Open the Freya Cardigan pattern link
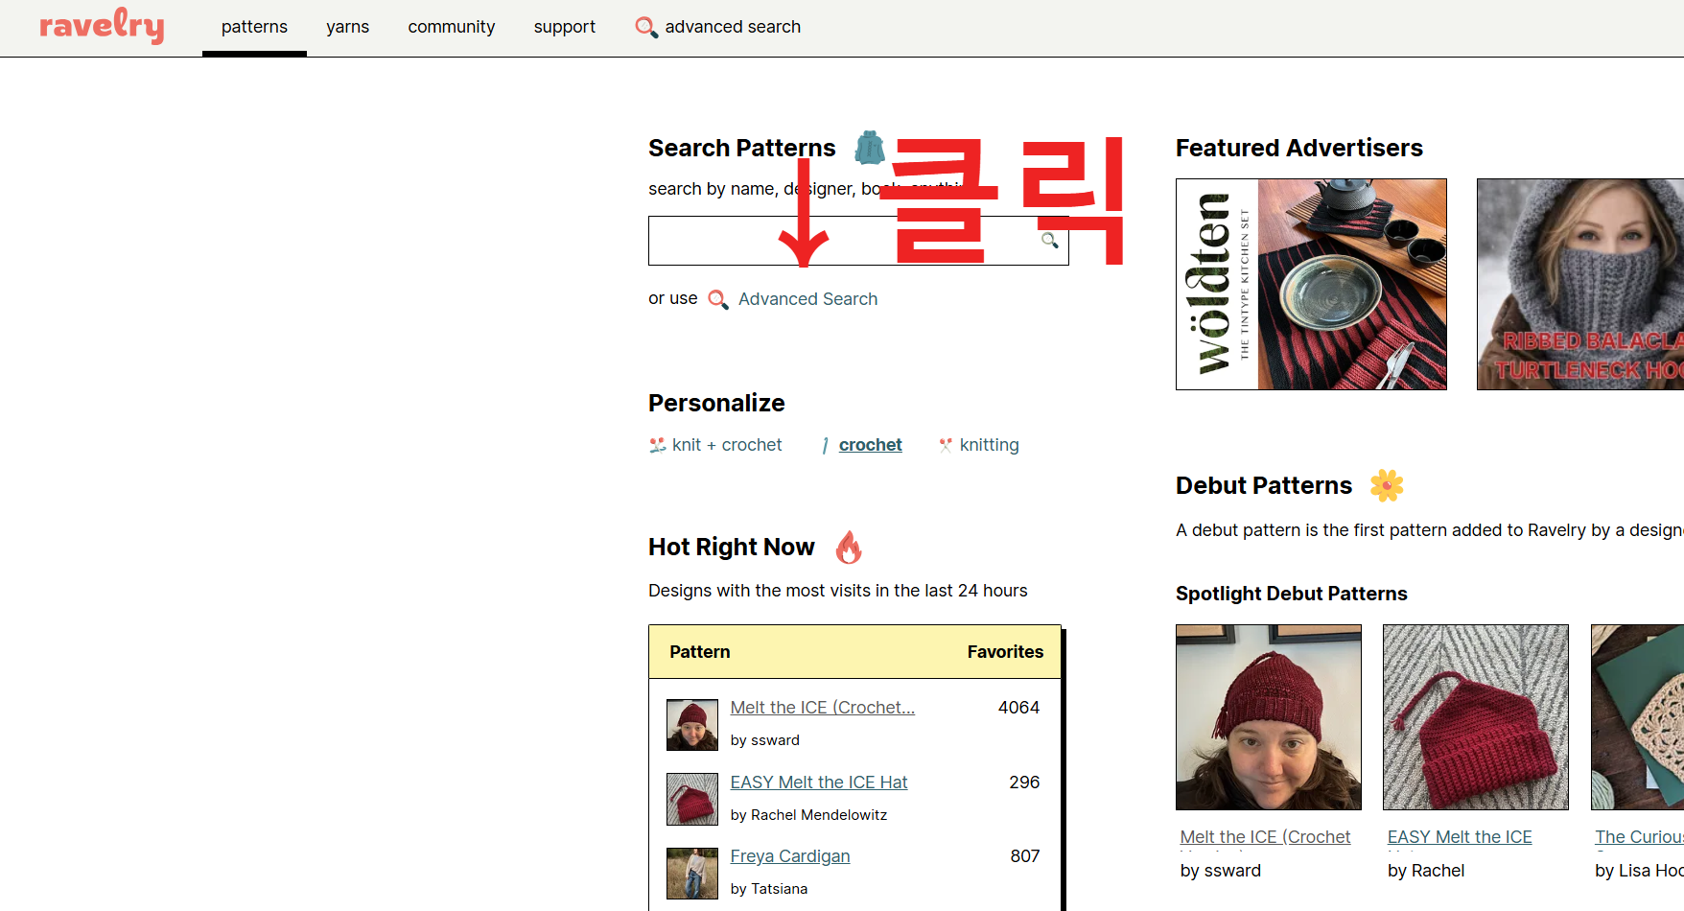1684x911 pixels. click(x=790, y=856)
